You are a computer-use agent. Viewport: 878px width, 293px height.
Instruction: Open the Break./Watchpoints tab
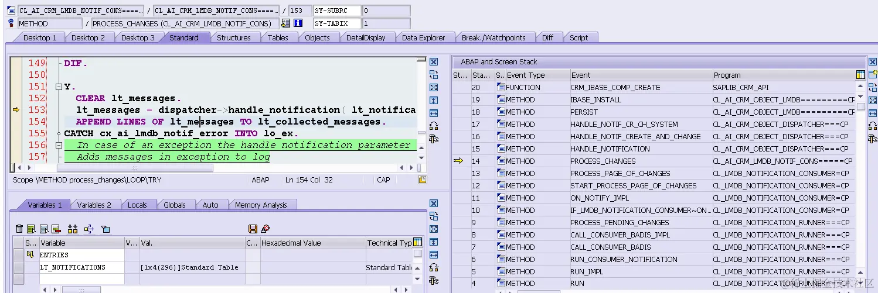click(x=494, y=37)
